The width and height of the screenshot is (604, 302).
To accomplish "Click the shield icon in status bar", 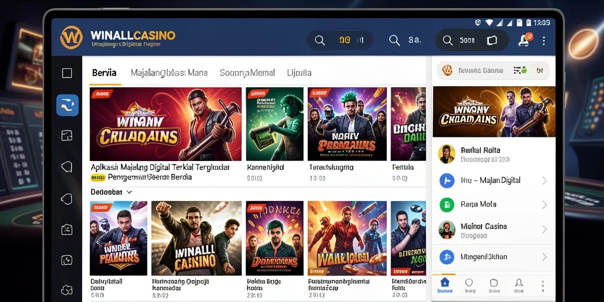I will point(478,23).
